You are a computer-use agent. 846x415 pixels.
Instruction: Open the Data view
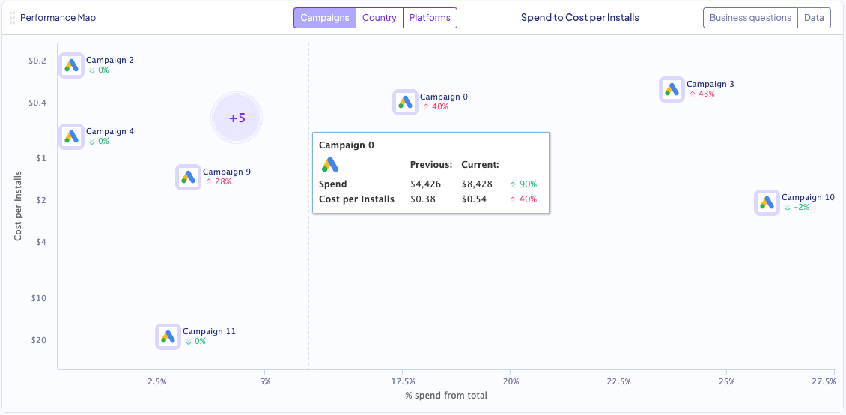coord(814,18)
